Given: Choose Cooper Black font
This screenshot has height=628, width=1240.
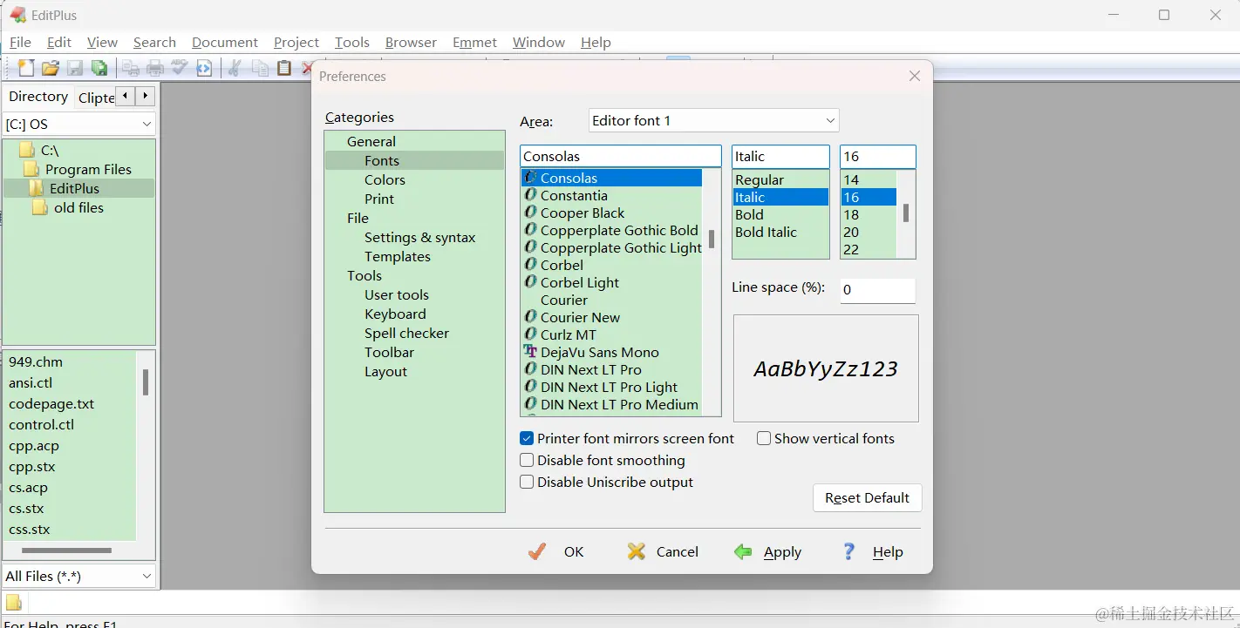Looking at the screenshot, I should pyautogui.click(x=583, y=213).
